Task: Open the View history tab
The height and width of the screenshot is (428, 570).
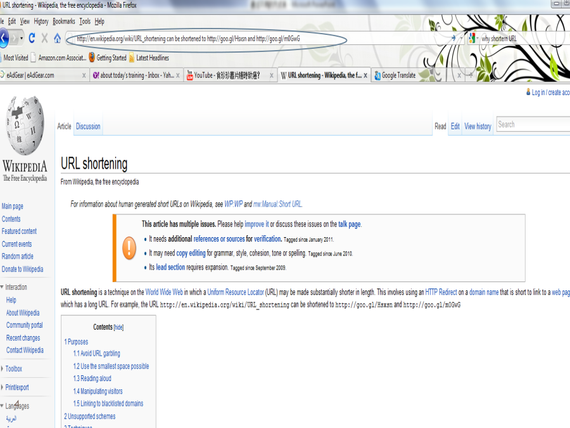Action: tap(478, 126)
